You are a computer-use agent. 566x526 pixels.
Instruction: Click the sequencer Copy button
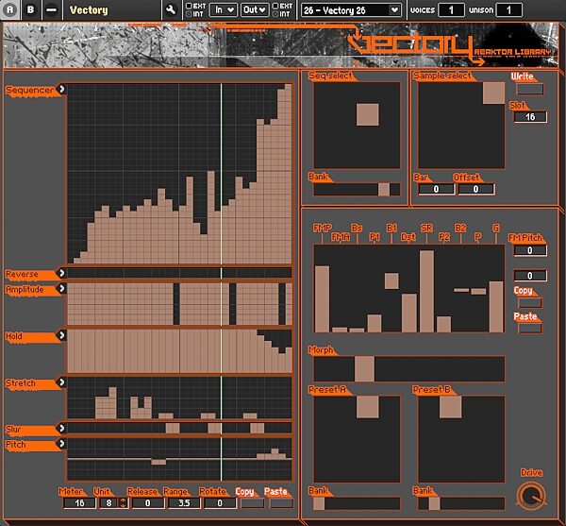pos(252,503)
